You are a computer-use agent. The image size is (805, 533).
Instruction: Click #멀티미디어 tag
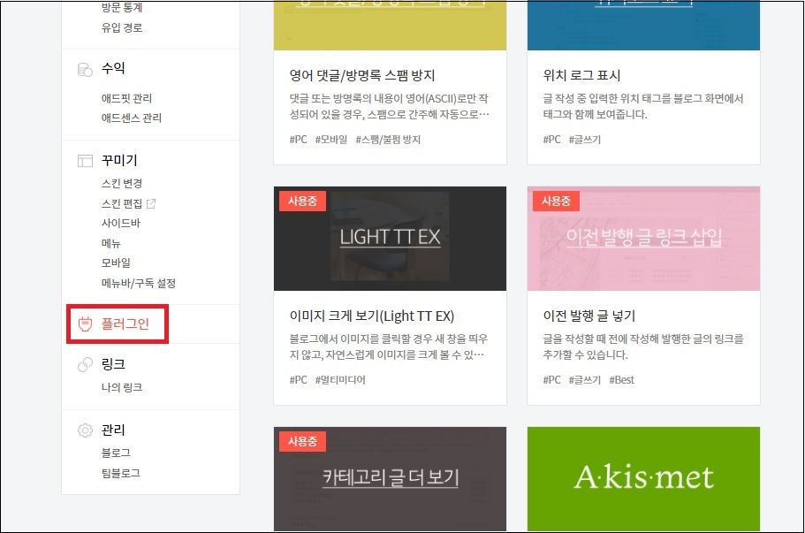(340, 380)
